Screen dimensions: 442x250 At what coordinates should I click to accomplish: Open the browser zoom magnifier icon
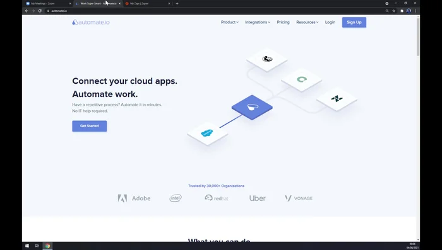pos(387,11)
